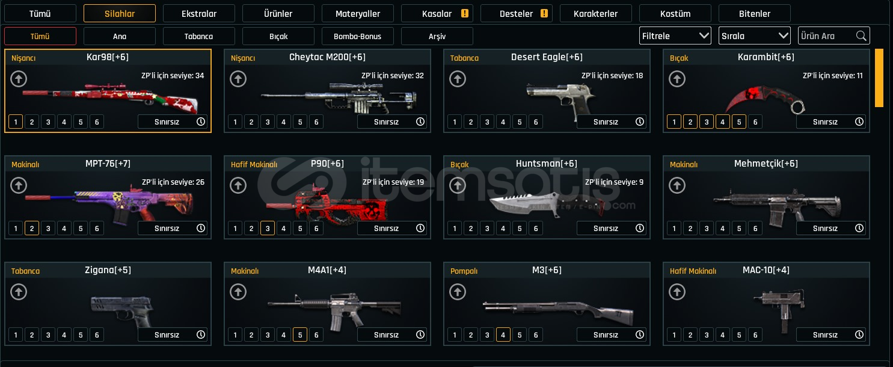Click the clock icon on MAC-10 card
Image resolution: width=893 pixels, height=367 pixels.
[x=859, y=335]
